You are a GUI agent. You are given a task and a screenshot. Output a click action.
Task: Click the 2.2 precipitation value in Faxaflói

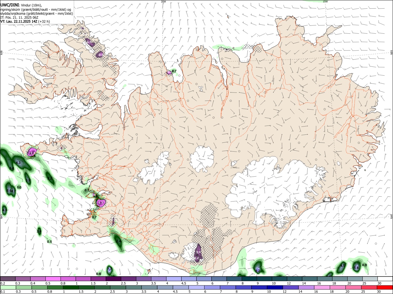coord(50,178)
